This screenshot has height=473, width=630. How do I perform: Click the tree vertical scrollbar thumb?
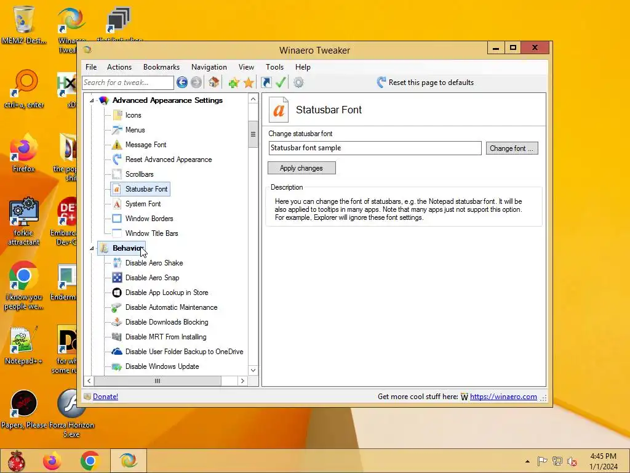pyautogui.click(x=253, y=134)
